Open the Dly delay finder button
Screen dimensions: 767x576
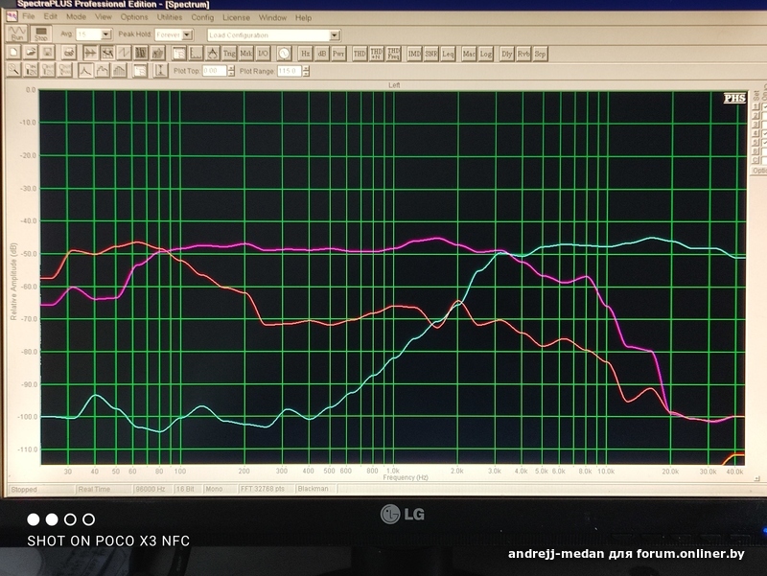(x=507, y=54)
